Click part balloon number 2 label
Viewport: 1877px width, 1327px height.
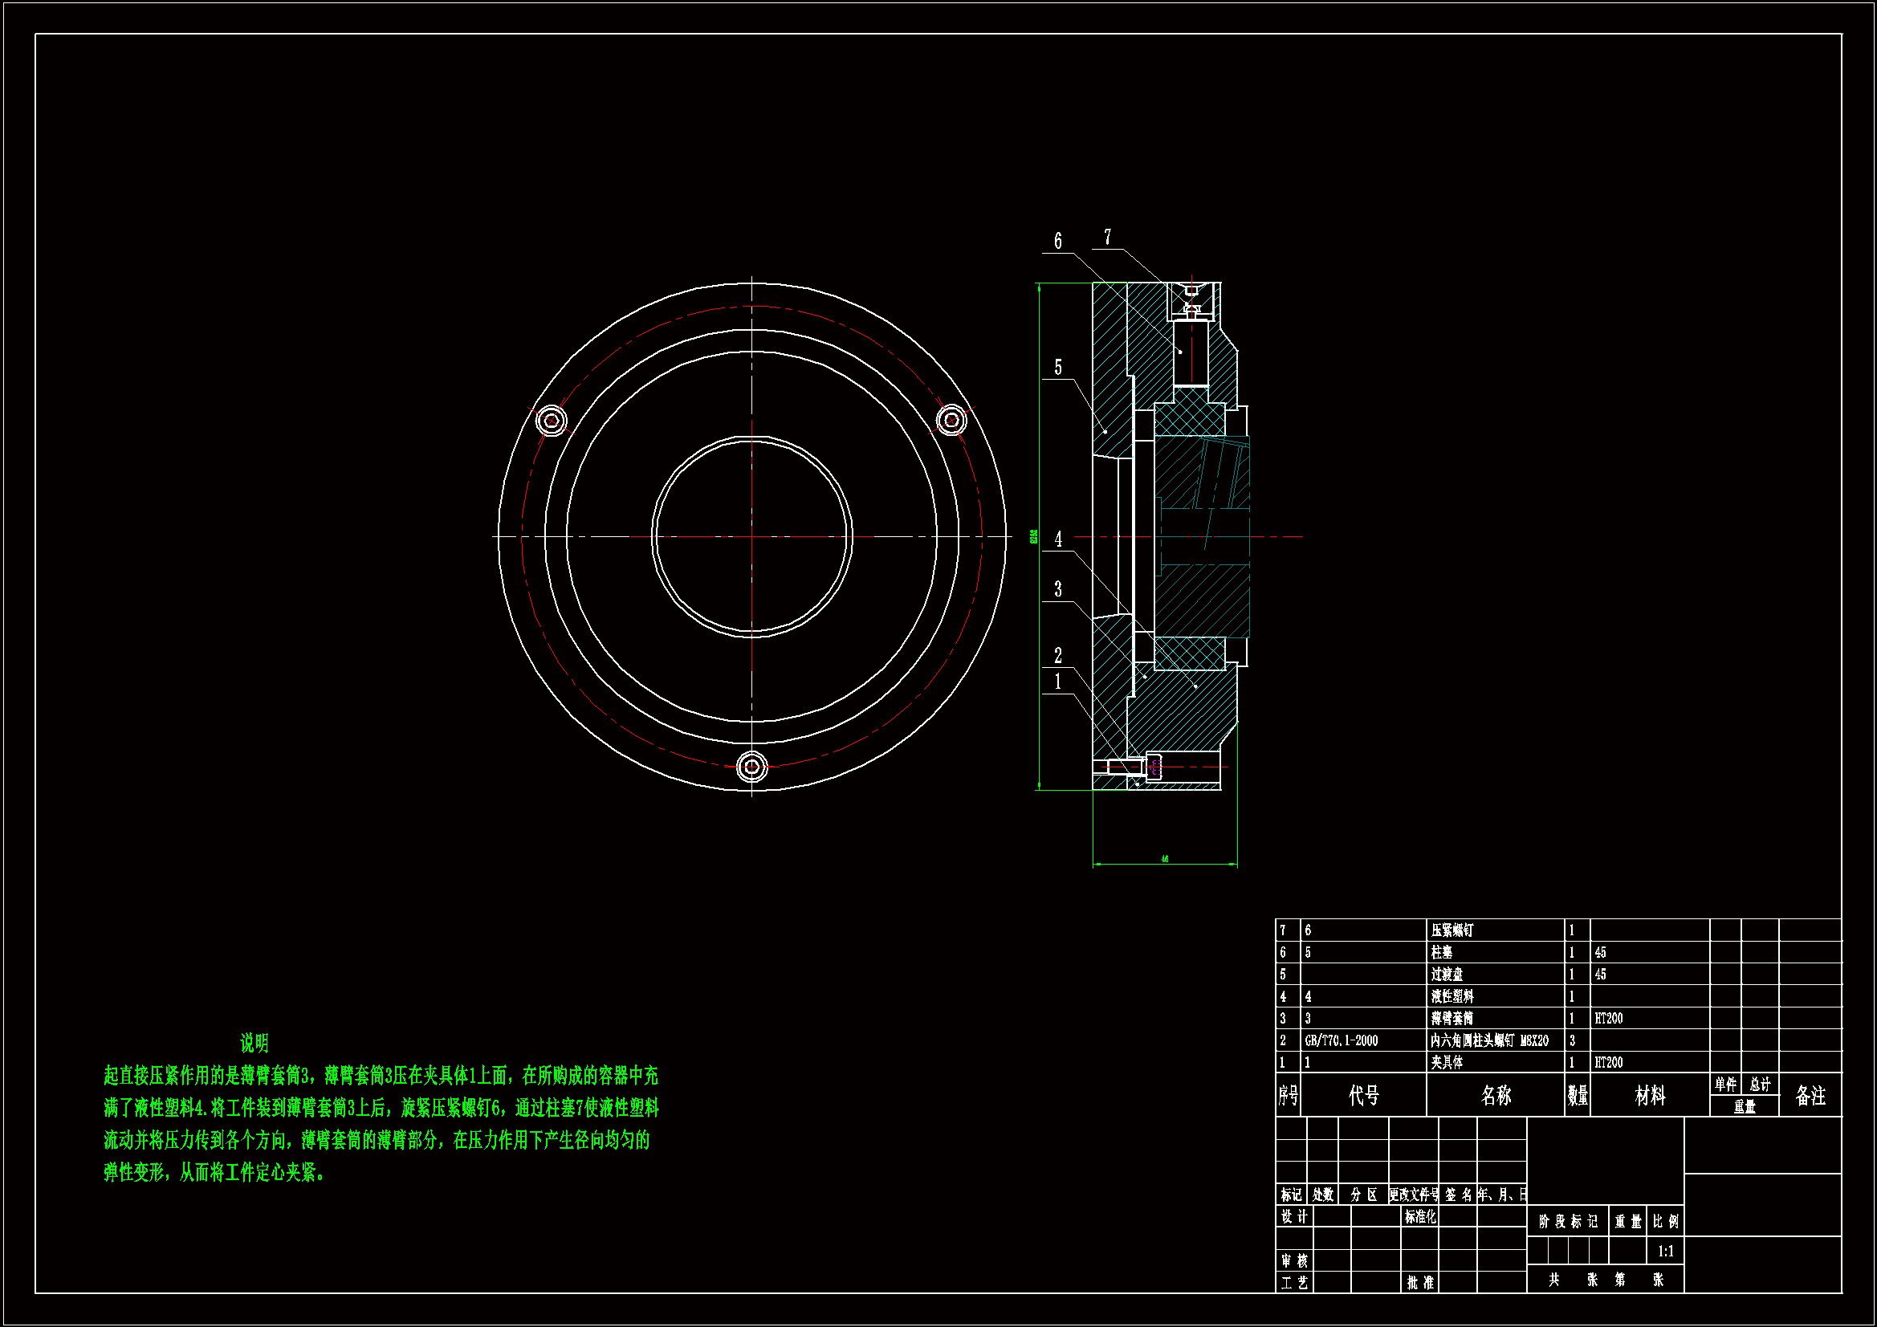point(1058,656)
